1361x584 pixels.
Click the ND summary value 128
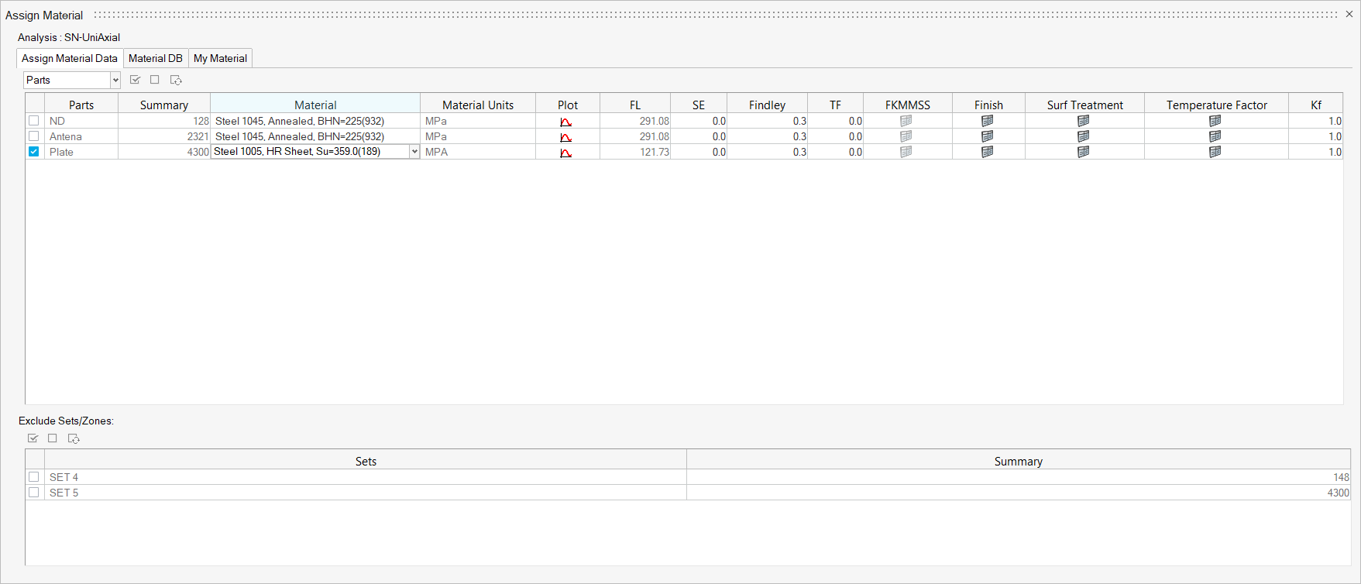164,121
